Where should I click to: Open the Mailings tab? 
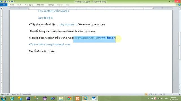51,5
